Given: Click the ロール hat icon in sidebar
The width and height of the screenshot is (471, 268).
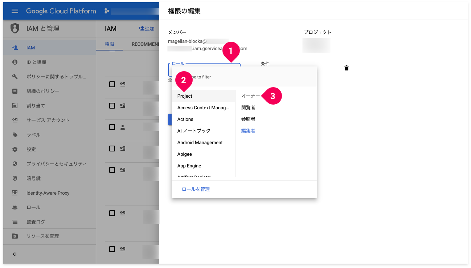Looking at the screenshot, I should coord(15,207).
